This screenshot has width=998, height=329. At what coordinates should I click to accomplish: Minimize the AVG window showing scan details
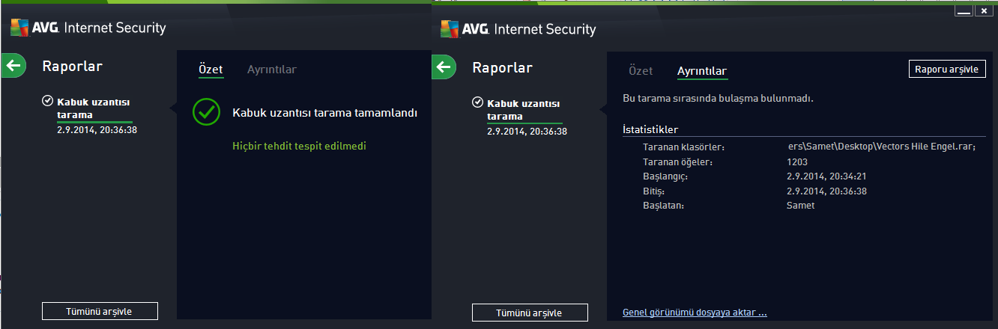pyautogui.click(x=964, y=10)
